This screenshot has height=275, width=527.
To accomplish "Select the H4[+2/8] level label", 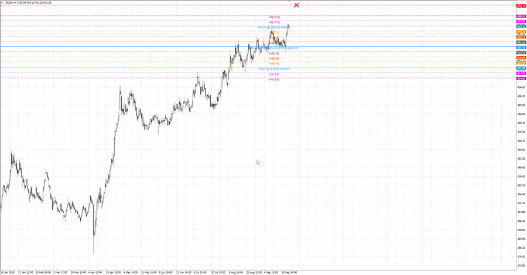I will coord(274,17).
